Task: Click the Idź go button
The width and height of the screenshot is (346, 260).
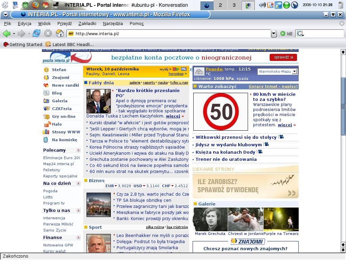Action: (x=287, y=34)
